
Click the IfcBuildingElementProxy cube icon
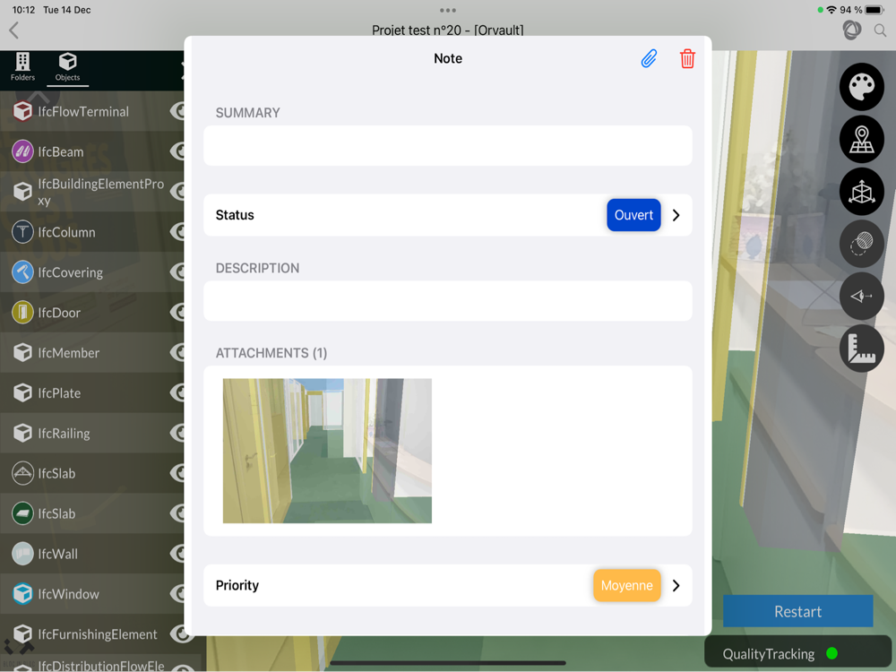[23, 192]
